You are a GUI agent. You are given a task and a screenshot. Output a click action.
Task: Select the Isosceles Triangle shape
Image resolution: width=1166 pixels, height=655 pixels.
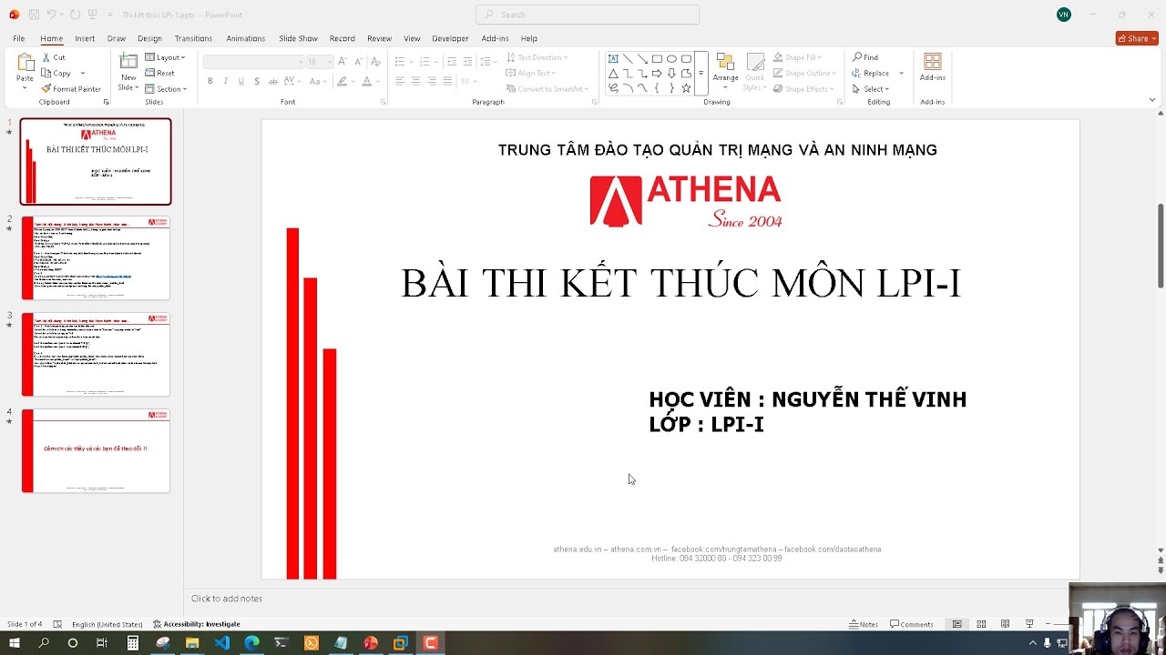(x=613, y=73)
